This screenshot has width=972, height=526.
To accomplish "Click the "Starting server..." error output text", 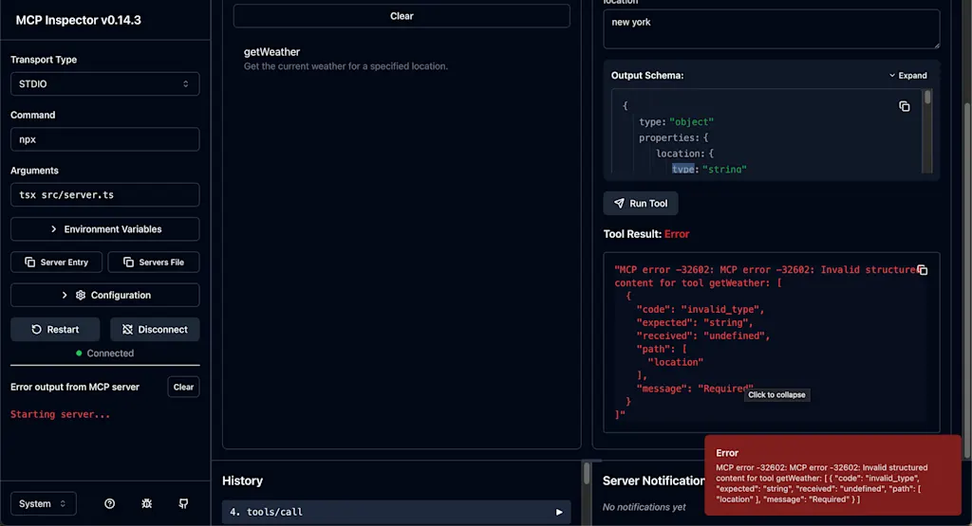I will tap(60, 414).
